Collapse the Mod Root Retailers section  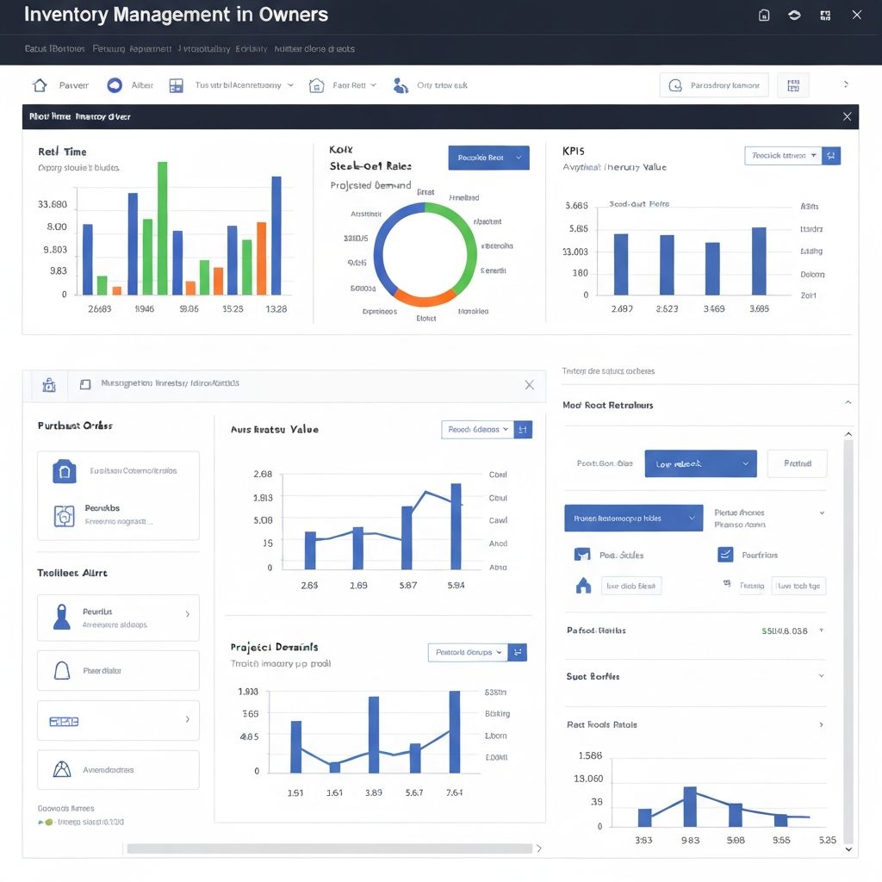click(848, 401)
